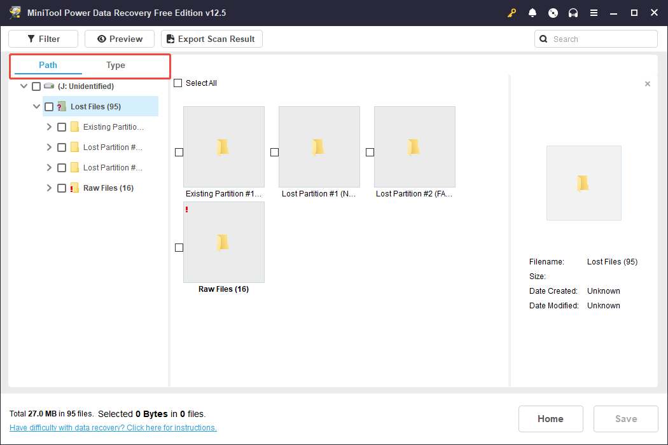The image size is (668, 445).
Task: Click the Existing Partitio... tree label
Action: (113, 127)
